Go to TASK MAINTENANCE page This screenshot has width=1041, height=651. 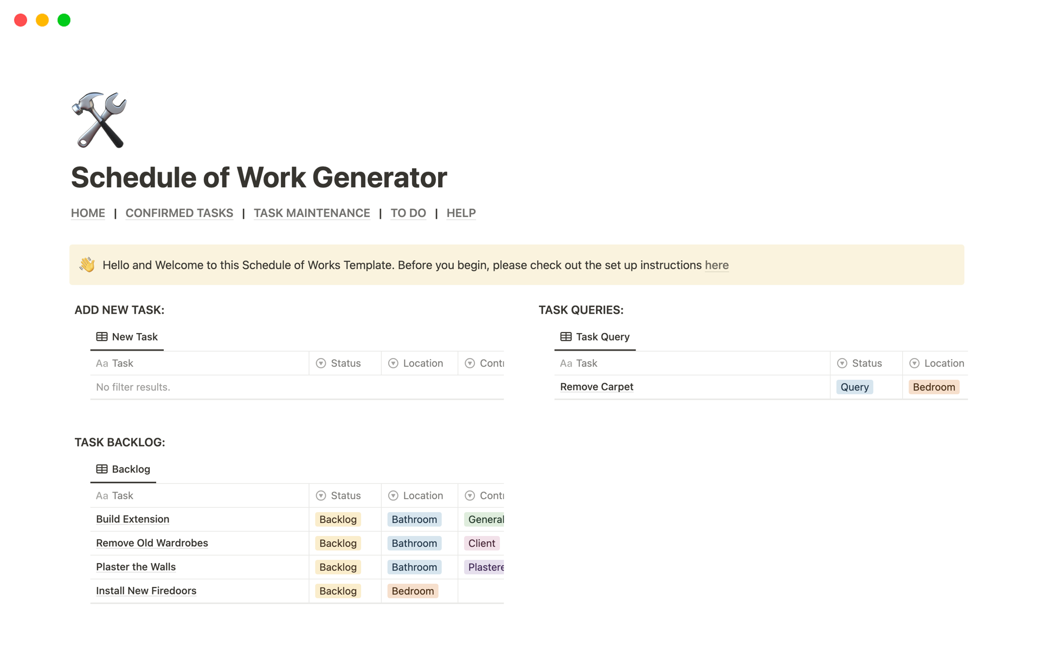[x=312, y=213]
